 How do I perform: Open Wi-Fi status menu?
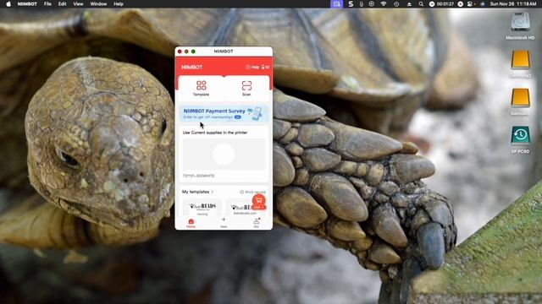pyautogui.click(x=384, y=4)
